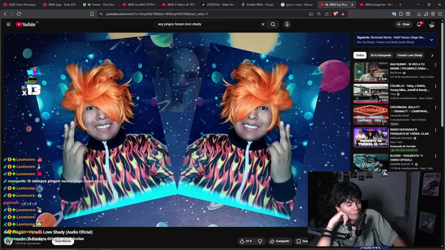Click the zoom magnifier icon in address bar
Viewport: 445px width, 250px height.
click(319, 14)
